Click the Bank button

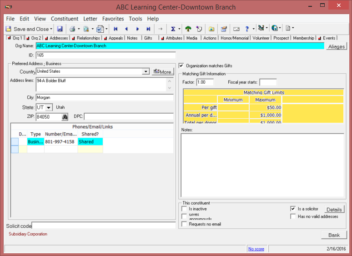[334, 235]
